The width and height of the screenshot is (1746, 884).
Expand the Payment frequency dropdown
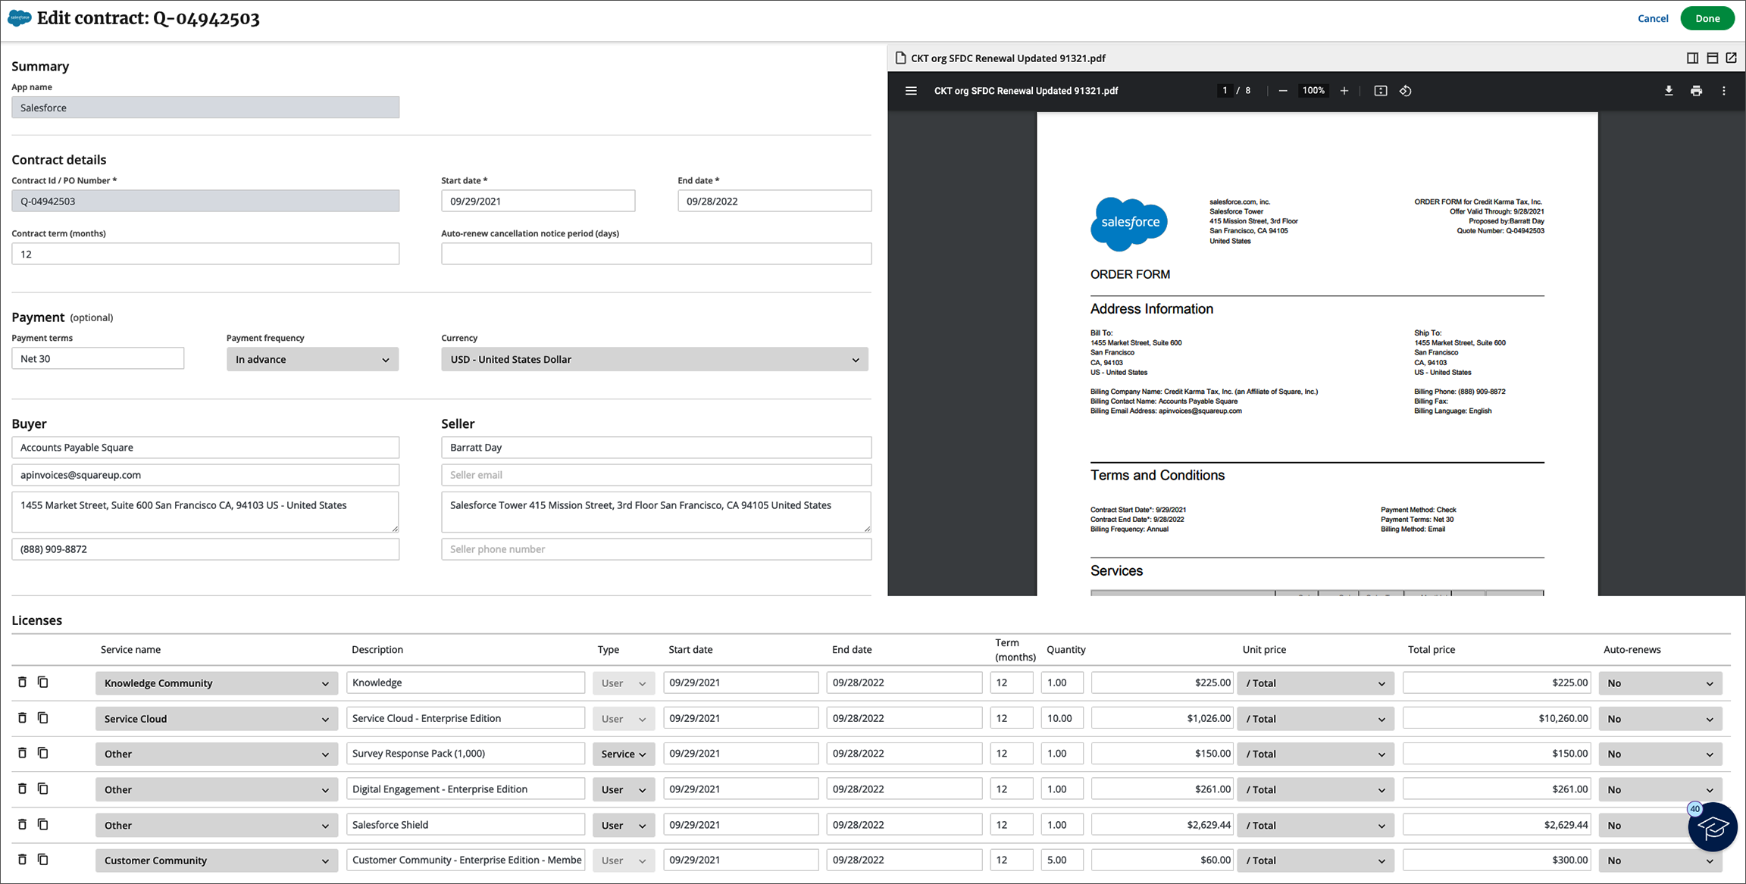tap(312, 359)
